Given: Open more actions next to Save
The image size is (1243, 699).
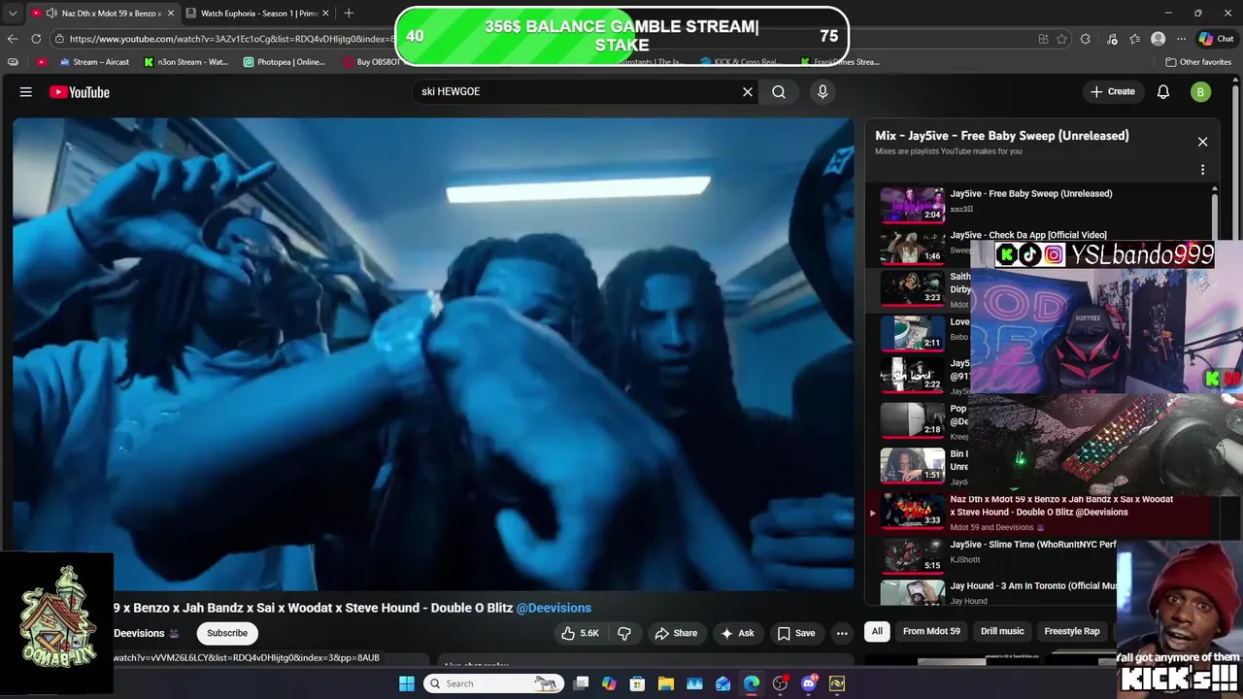Looking at the screenshot, I should [x=842, y=633].
